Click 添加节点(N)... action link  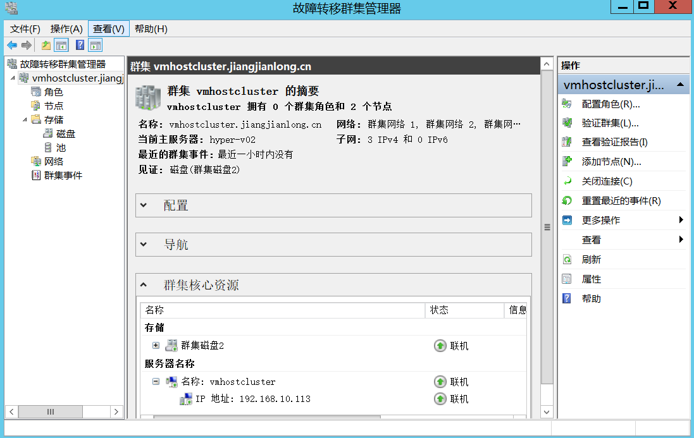pos(611,161)
